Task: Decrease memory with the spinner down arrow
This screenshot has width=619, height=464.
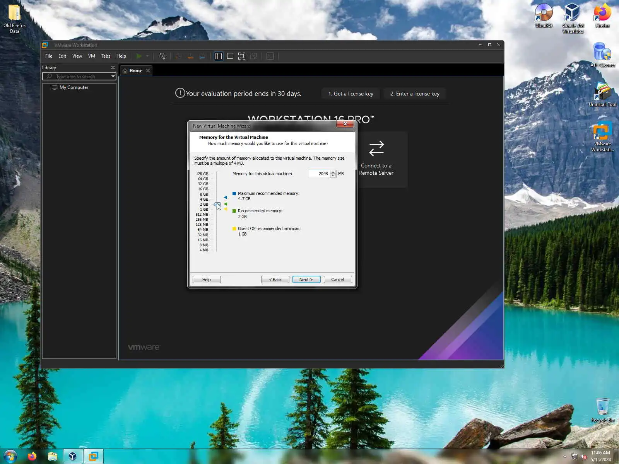Action: coord(333,176)
